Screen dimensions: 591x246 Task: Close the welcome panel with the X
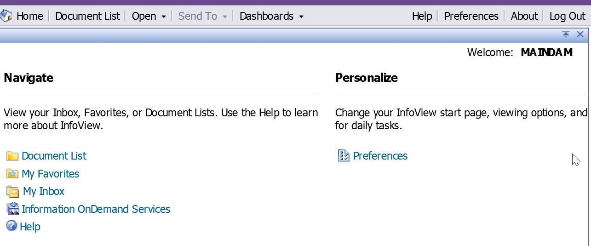[580, 34]
